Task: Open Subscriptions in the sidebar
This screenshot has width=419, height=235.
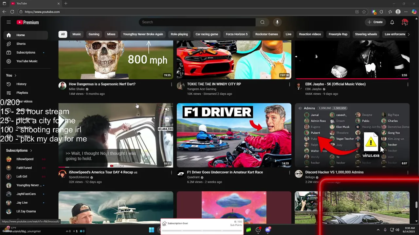Action: click(x=26, y=53)
